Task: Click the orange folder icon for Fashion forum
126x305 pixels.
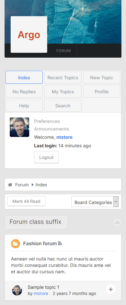Action: point(16,243)
